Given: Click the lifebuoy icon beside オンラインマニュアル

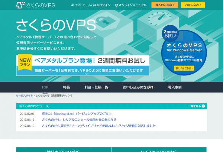Looking at the screenshot, I should click(x=116, y=5).
